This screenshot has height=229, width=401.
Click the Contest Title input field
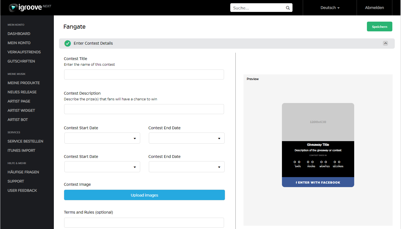point(144,75)
